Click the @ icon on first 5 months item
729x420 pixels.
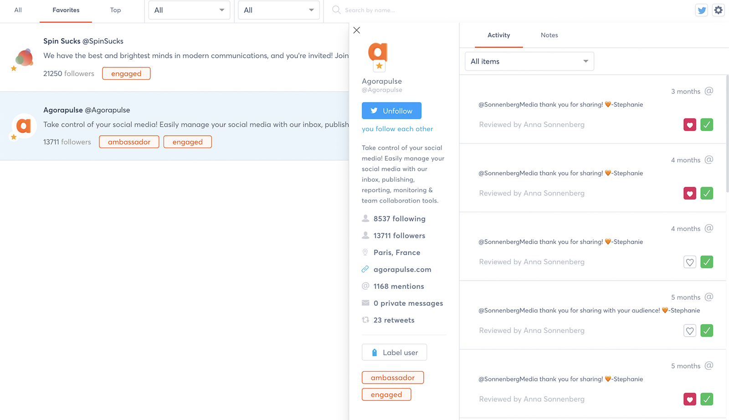pos(709,297)
